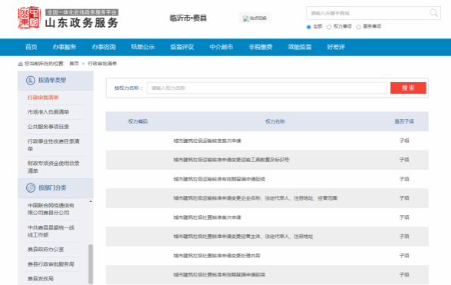Select 费县行政审批服务局 department
This screenshot has width=451, height=285.
51,264
